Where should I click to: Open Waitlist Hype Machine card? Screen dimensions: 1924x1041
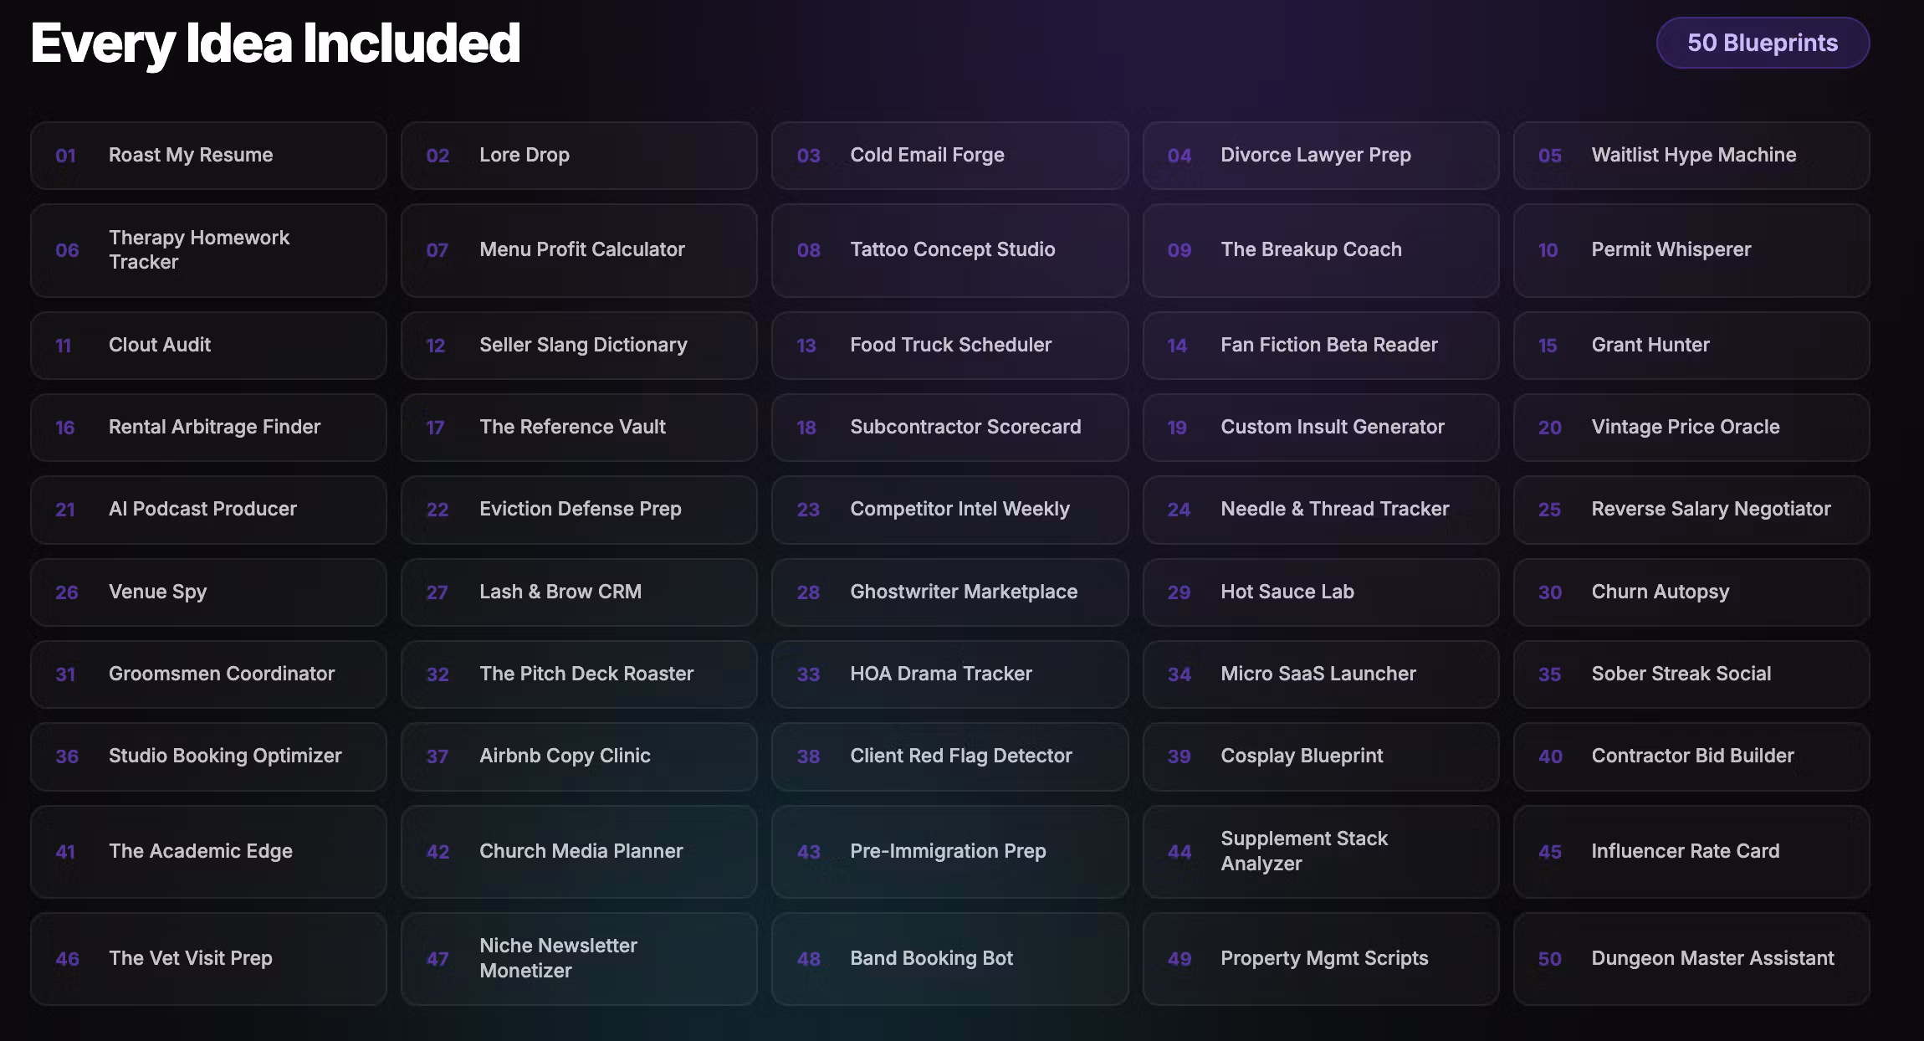(x=1691, y=156)
